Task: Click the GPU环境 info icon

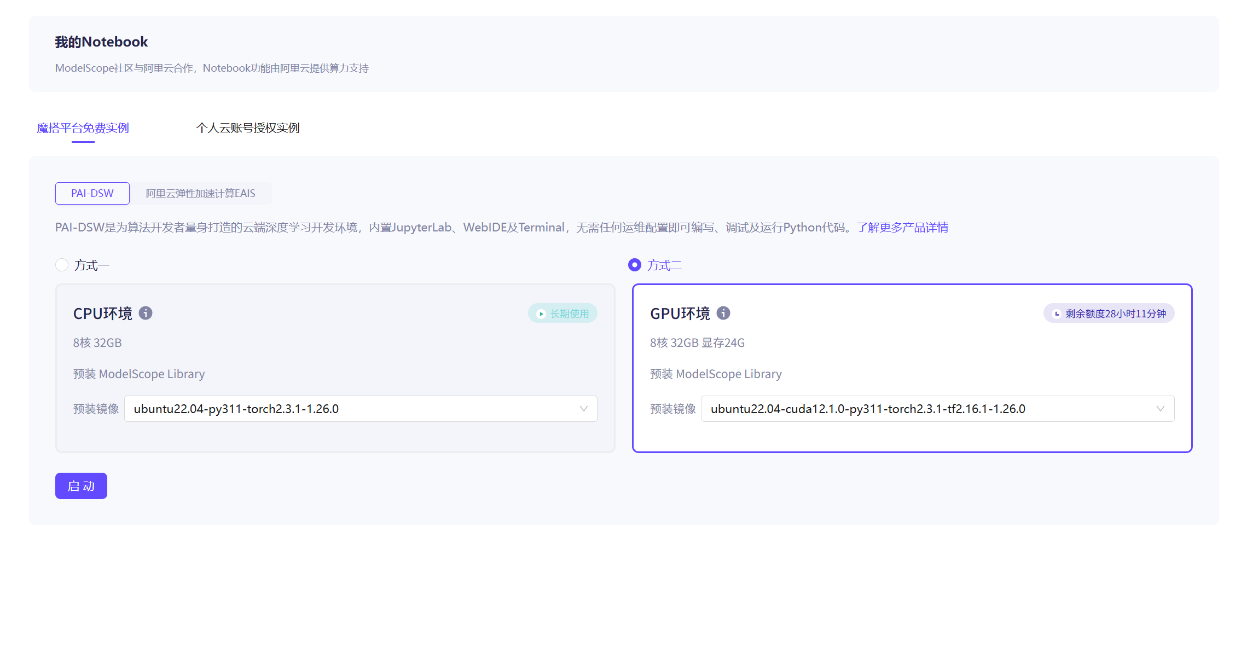Action: pos(723,313)
